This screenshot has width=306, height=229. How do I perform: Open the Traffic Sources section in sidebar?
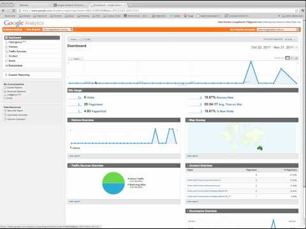point(17,52)
